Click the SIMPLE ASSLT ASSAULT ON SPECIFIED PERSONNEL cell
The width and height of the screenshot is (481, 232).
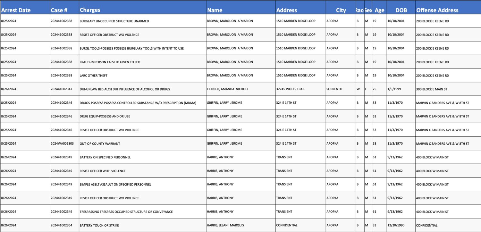click(143, 184)
